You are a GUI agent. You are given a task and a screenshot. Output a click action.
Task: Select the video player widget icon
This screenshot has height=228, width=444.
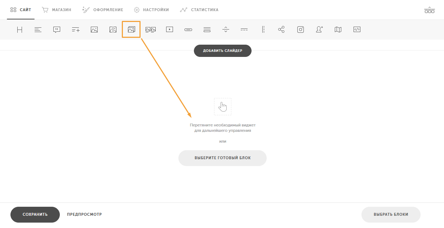coord(170,30)
